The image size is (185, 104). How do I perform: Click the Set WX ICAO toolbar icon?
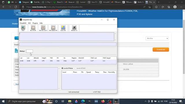tap(43, 28)
